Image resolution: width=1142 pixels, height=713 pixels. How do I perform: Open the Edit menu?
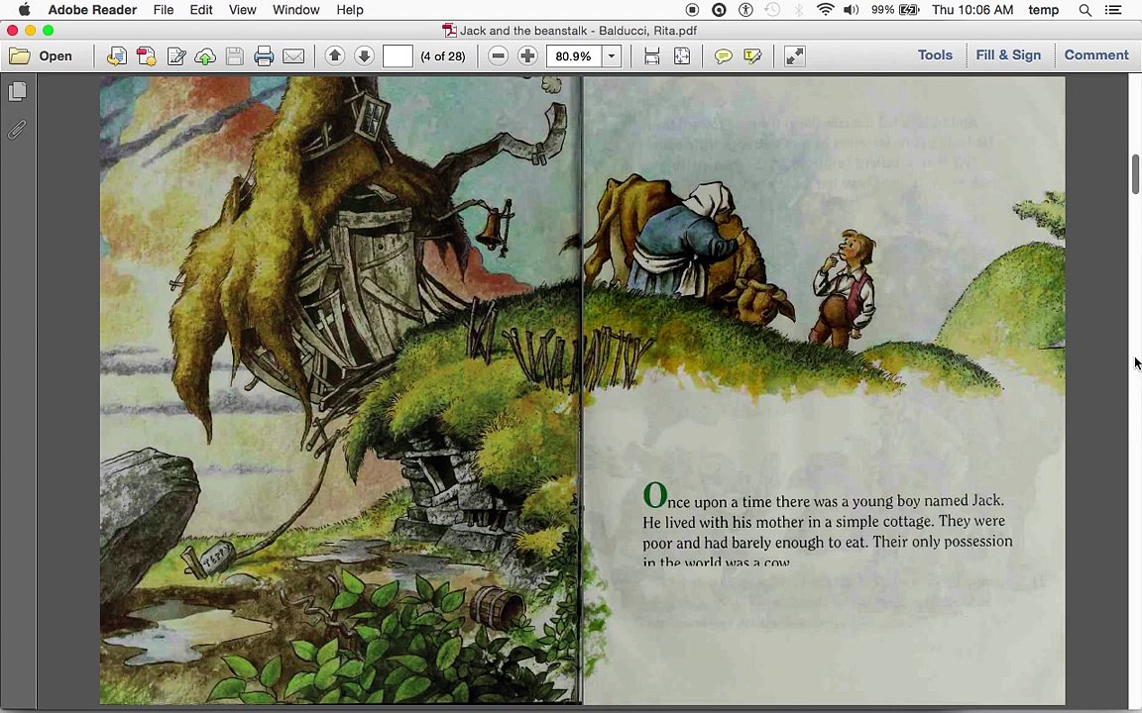point(201,10)
